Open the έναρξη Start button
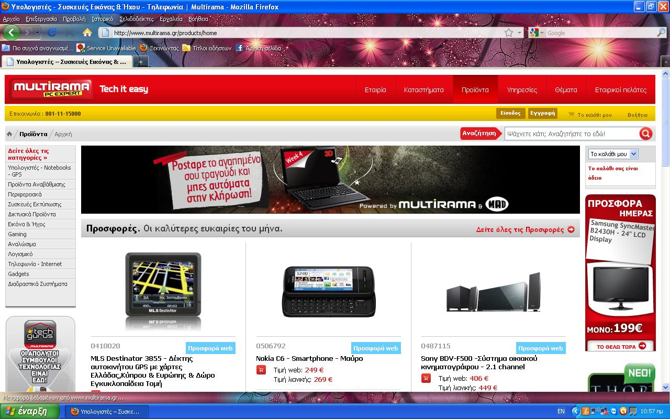 [31, 411]
